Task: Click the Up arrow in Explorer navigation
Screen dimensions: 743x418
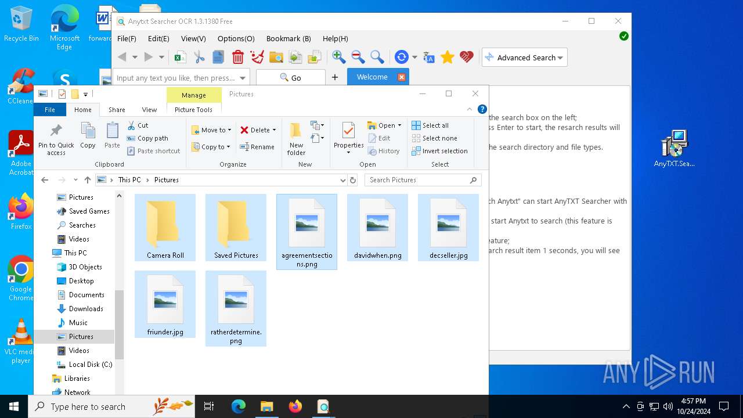Action: click(88, 180)
